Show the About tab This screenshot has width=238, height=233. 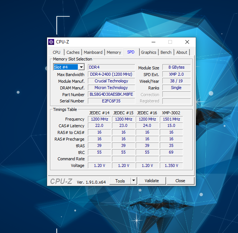pos(182,52)
